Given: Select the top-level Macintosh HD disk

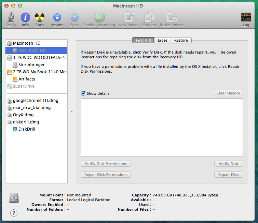Looking at the screenshot, I should coord(36,43).
